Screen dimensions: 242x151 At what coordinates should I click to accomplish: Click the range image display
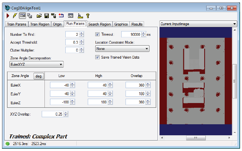coord(196,81)
